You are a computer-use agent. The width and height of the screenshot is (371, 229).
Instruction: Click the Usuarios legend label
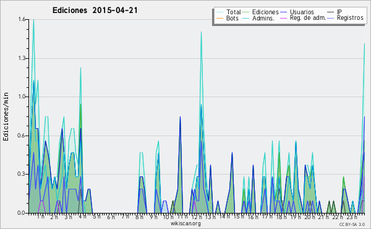click(302, 12)
